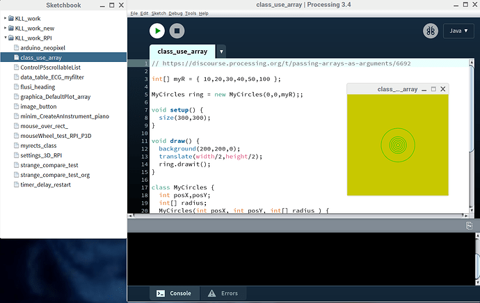Minimize the sketch output window
Screen dimensions: 480x303
(x=424, y=89)
